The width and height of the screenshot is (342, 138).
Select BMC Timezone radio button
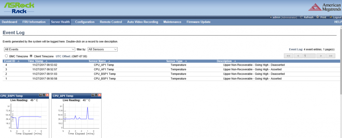(x=6, y=56)
